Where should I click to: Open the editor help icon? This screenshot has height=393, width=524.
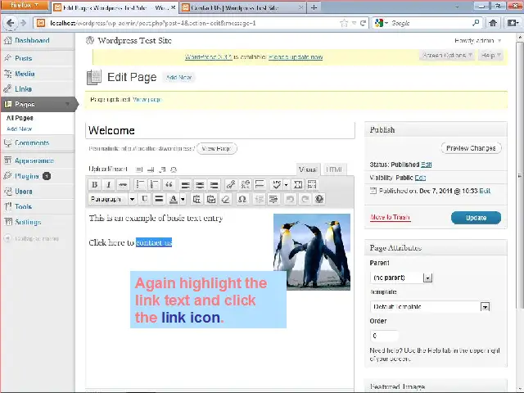click(319, 199)
